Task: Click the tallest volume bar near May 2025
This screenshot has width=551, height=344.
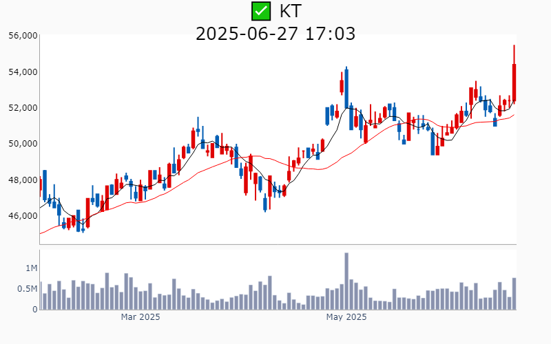Action: (x=346, y=281)
